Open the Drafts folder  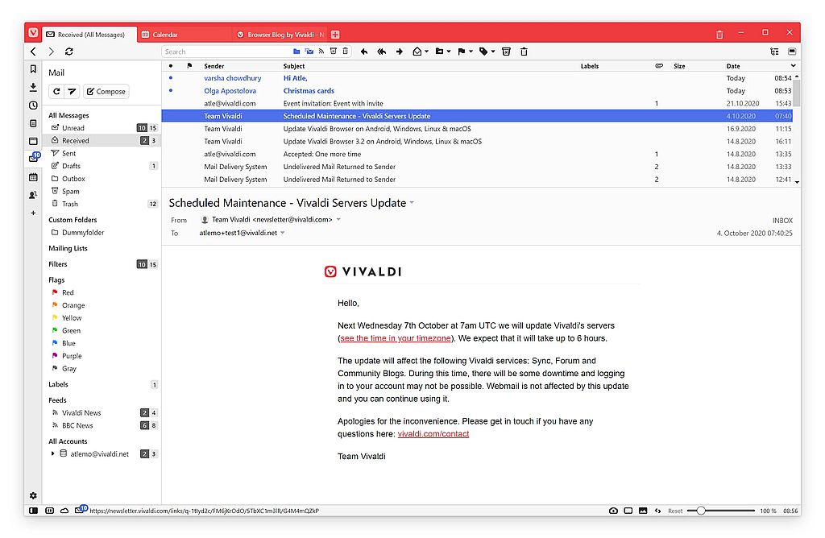[103, 166]
